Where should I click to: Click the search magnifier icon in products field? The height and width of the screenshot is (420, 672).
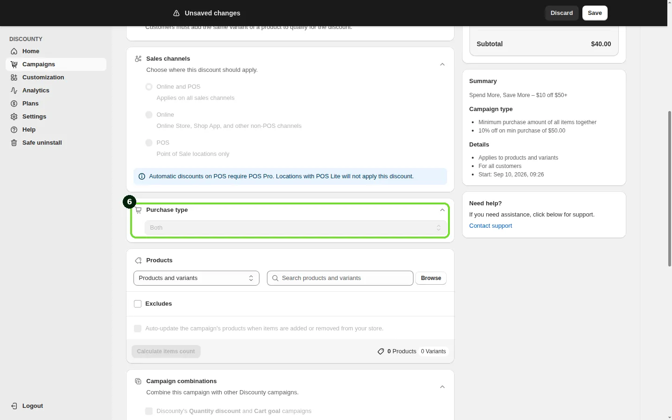275,278
